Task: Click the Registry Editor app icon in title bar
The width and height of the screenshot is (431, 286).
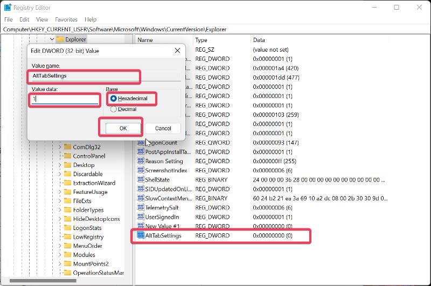Action: click(x=8, y=8)
